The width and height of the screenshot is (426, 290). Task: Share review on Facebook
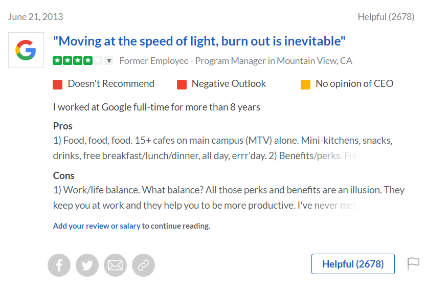tap(59, 265)
